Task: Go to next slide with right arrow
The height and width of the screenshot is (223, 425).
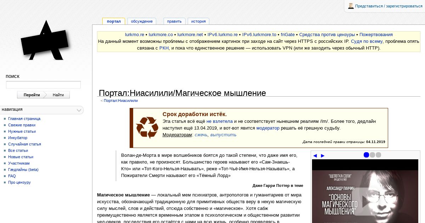Action: [x=323, y=155]
